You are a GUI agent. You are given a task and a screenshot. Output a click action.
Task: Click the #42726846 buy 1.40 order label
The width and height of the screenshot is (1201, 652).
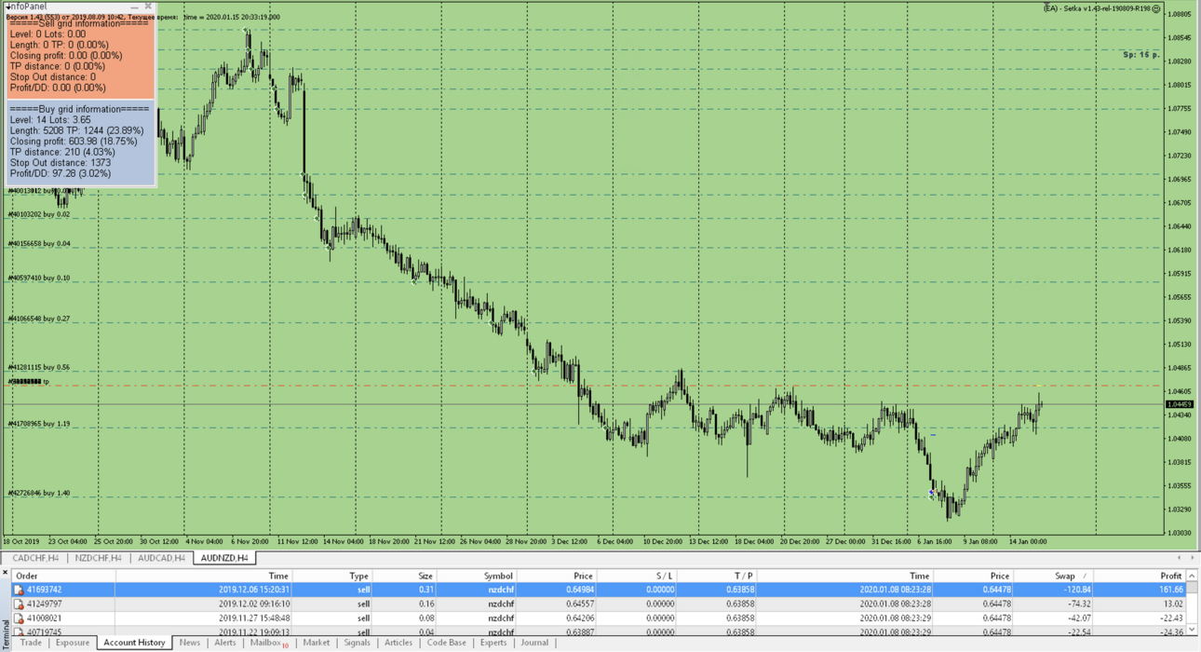pos(39,494)
